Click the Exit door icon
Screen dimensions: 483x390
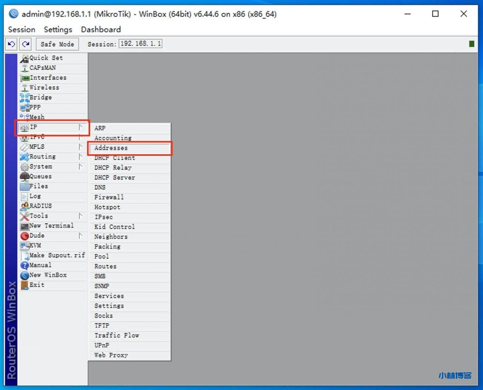[25, 285]
